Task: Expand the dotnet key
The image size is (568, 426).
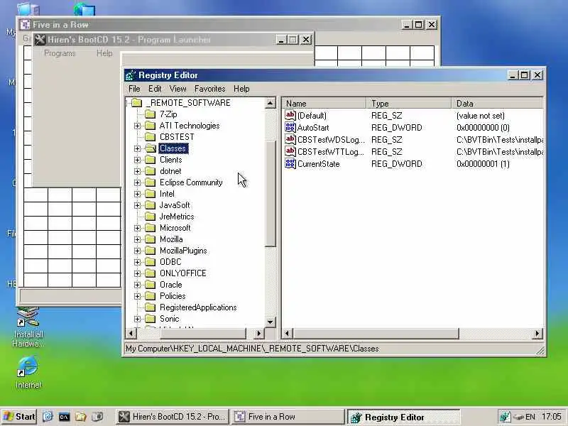Action: point(137,171)
